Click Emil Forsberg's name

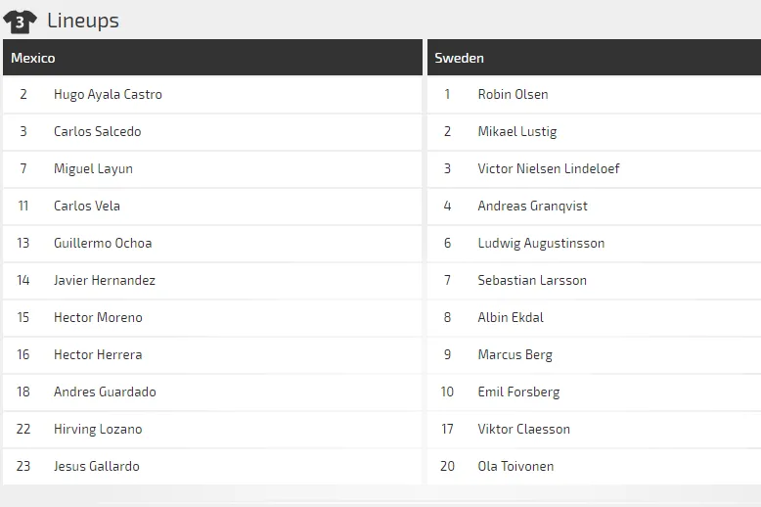pyautogui.click(x=518, y=392)
